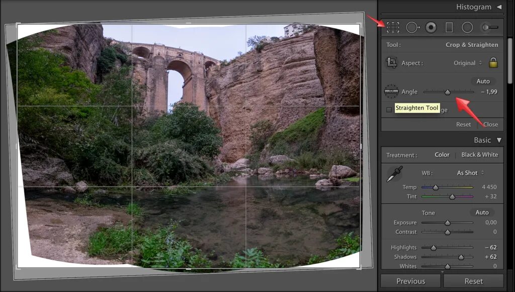The width and height of the screenshot is (515, 292).
Task: Open the WB As Shot dropdown
Action: (x=470, y=173)
